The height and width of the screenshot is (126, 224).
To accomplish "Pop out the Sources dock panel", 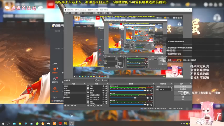I will pyautogui.click(x=108, y=84).
